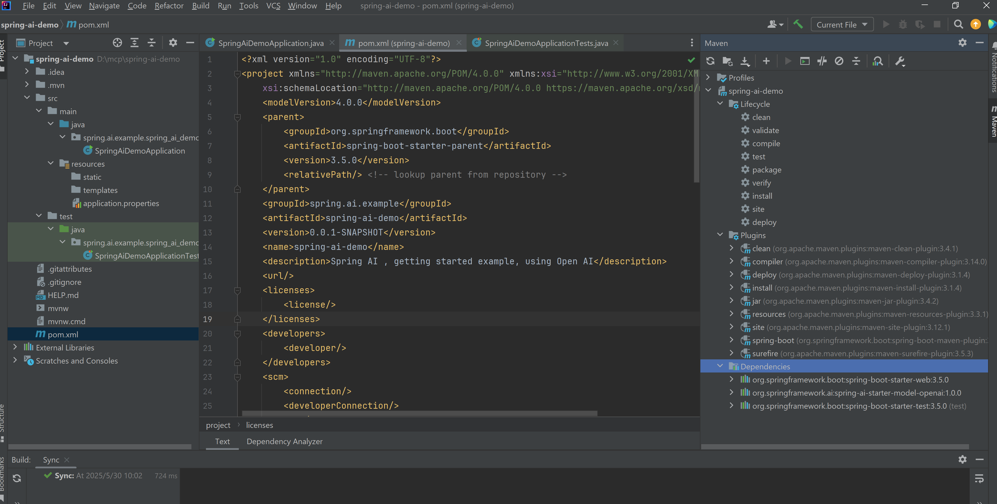Viewport: 997px width, 504px height.
Task: Expand the Profiles node in Maven
Action: 708,77
